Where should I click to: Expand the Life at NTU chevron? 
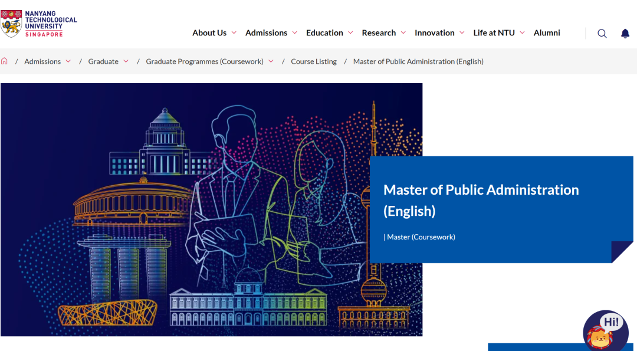click(522, 33)
